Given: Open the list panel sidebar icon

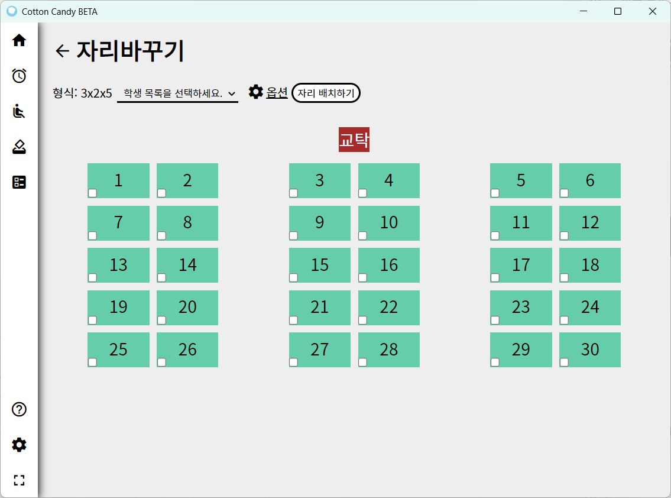Looking at the screenshot, I should [x=19, y=182].
